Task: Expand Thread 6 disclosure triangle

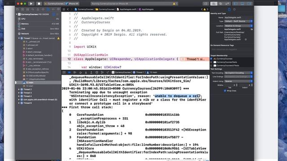Action: [19, 103]
